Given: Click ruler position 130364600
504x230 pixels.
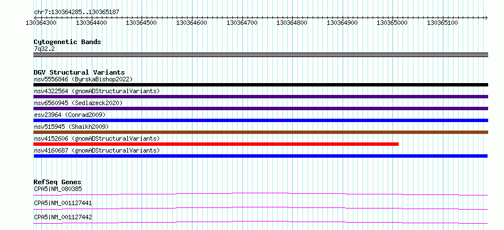Looking at the screenshot, I should coord(192,23).
